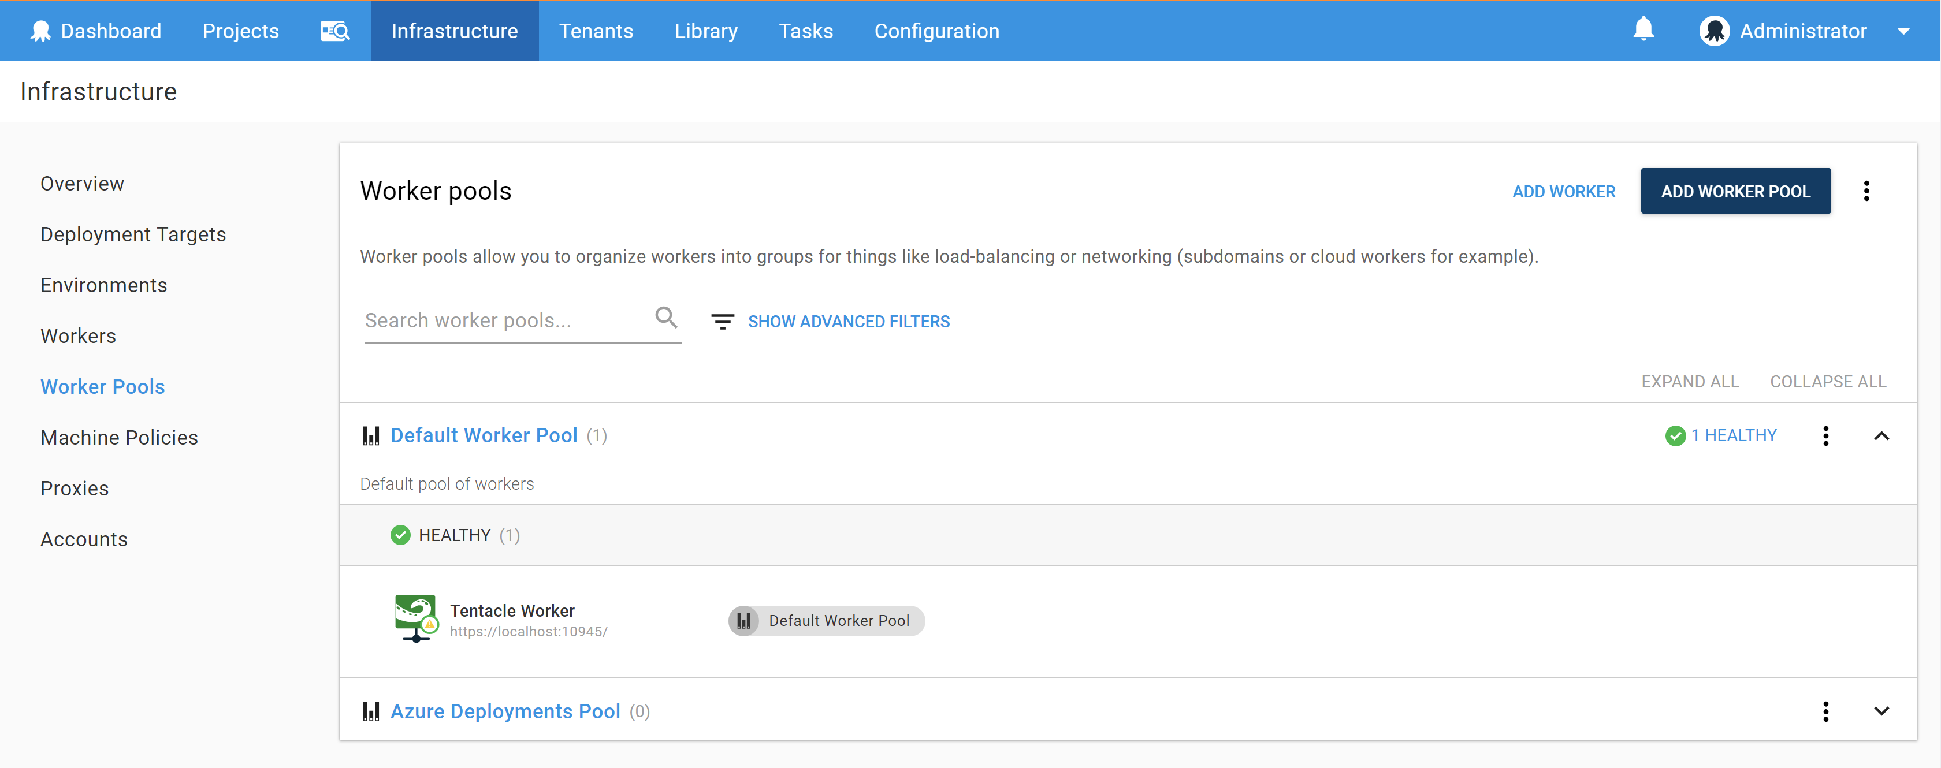
Task: Click the ADD WORKER POOL button
Action: tap(1735, 191)
